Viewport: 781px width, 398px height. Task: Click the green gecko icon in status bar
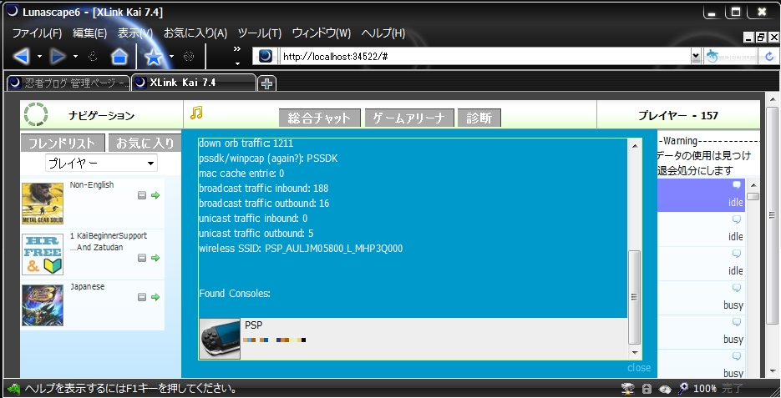[x=14, y=389]
